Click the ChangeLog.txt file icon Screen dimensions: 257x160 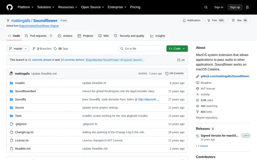(12, 132)
